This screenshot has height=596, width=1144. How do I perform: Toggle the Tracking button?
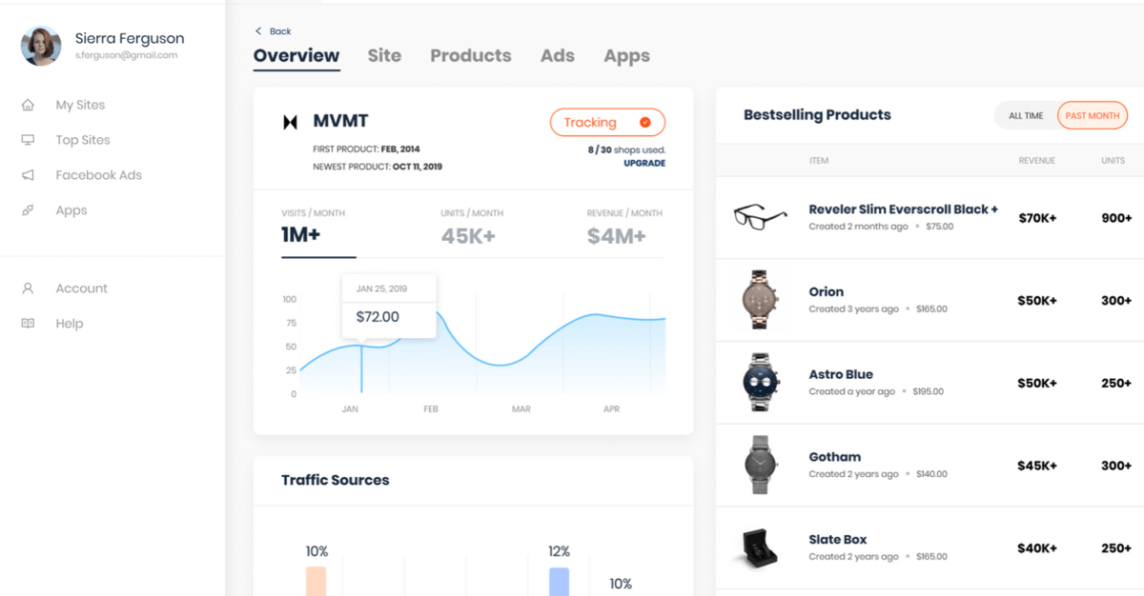[607, 122]
